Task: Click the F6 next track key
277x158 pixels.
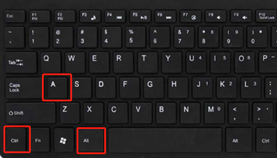Action: (165, 16)
